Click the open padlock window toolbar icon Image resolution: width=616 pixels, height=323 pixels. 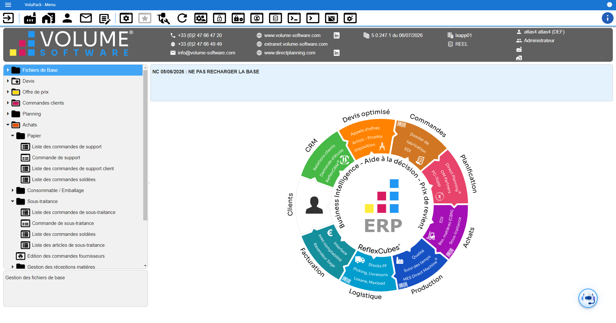point(219,18)
